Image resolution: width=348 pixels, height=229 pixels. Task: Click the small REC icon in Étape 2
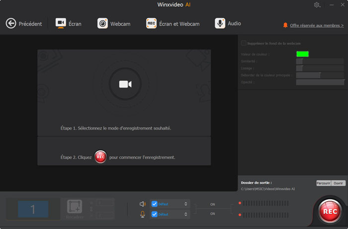[100, 157]
